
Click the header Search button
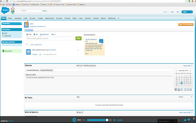[44, 10]
